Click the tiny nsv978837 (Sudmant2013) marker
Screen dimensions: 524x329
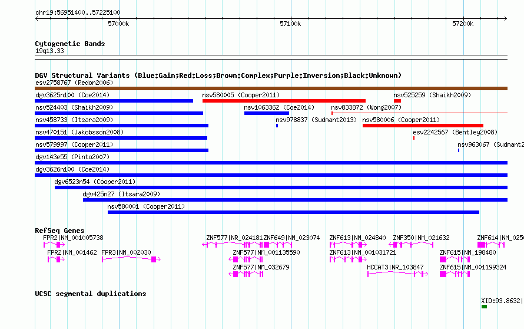[277, 126]
